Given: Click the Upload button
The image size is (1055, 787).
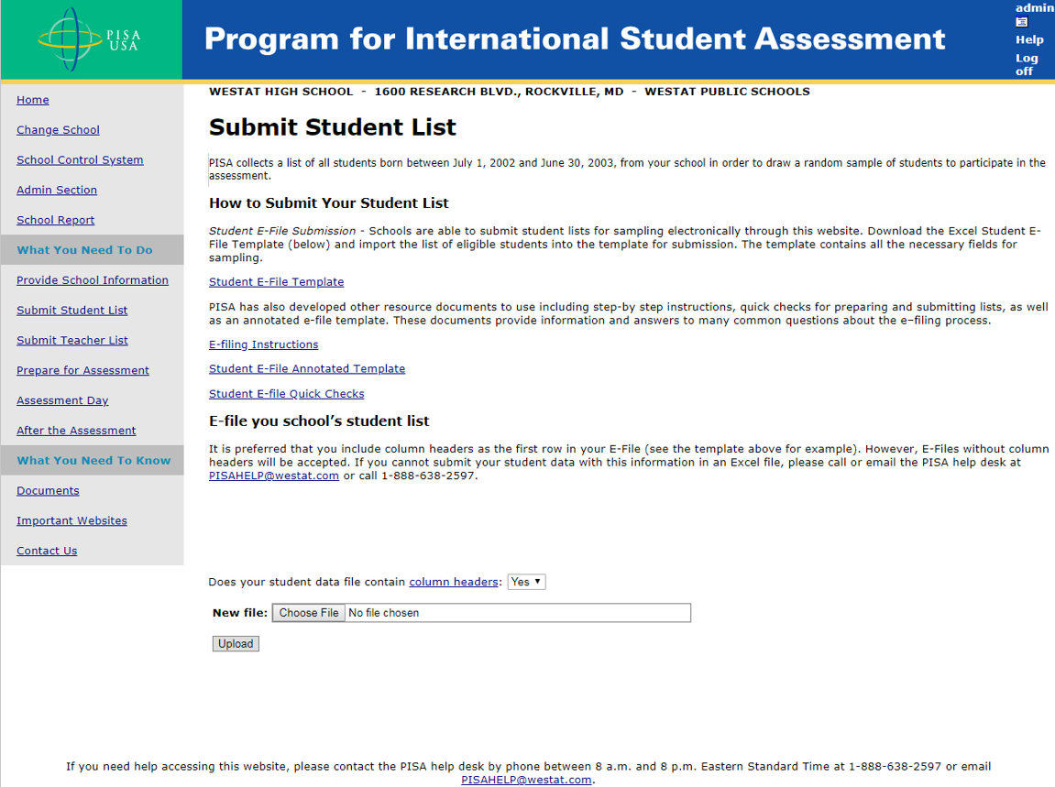Looking at the screenshot, I should 236,643.
